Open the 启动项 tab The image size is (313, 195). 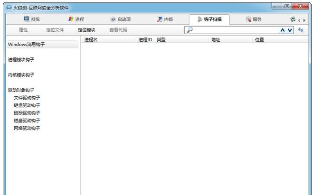pyautogui.click(x=120, y=19)
